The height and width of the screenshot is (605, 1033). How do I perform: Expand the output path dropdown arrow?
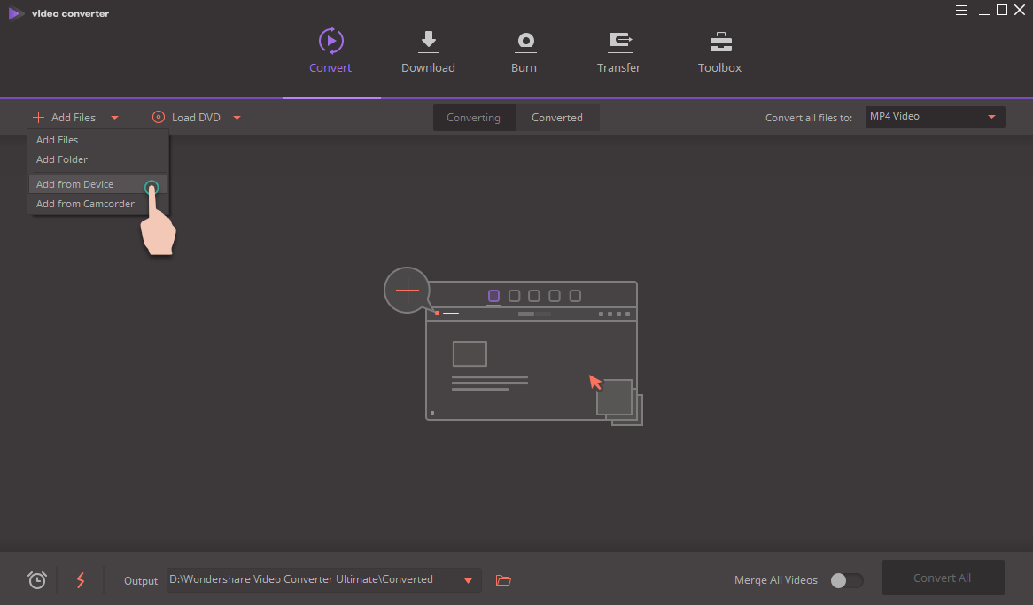coord(468,580)
